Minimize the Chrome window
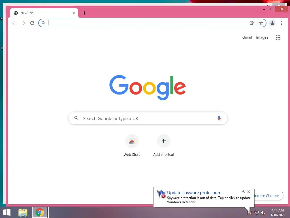290x218 pixels. 264,9
